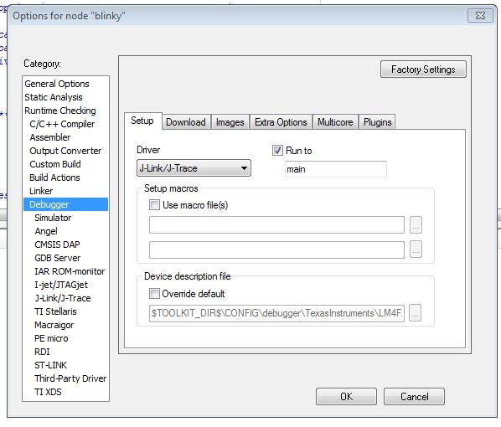Image resolution: width=501 pixels, height=427 pixels.
Task: Select GDB Server in the category list
Action: coord(65,258)
